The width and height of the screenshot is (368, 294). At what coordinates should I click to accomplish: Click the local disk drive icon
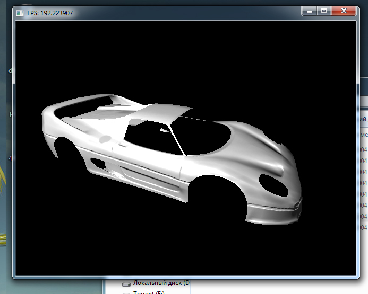click(x=126, y=283)
